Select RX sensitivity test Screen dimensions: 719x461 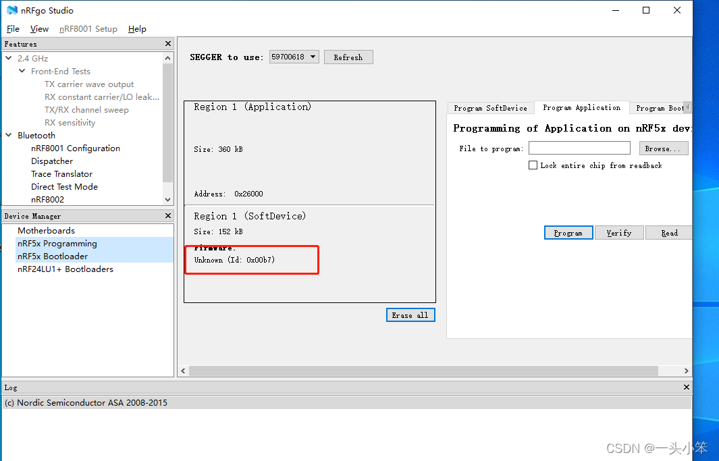[70, 122]
